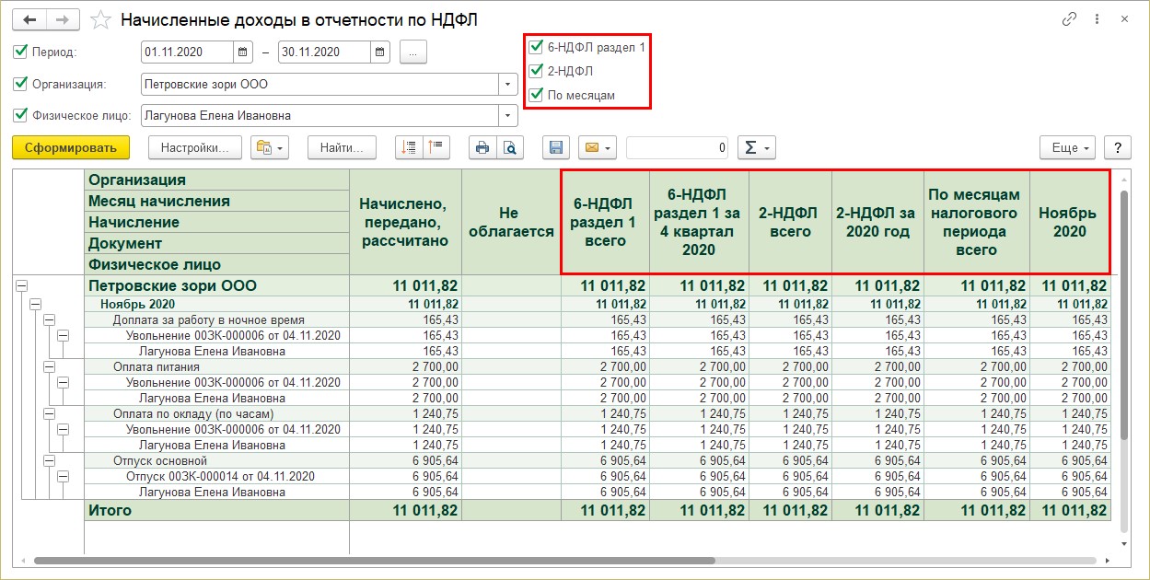Collapse the Оплата по окладу (по часам) group
This screenshot has height=580, width=1150.
click(x=50, y=413)
